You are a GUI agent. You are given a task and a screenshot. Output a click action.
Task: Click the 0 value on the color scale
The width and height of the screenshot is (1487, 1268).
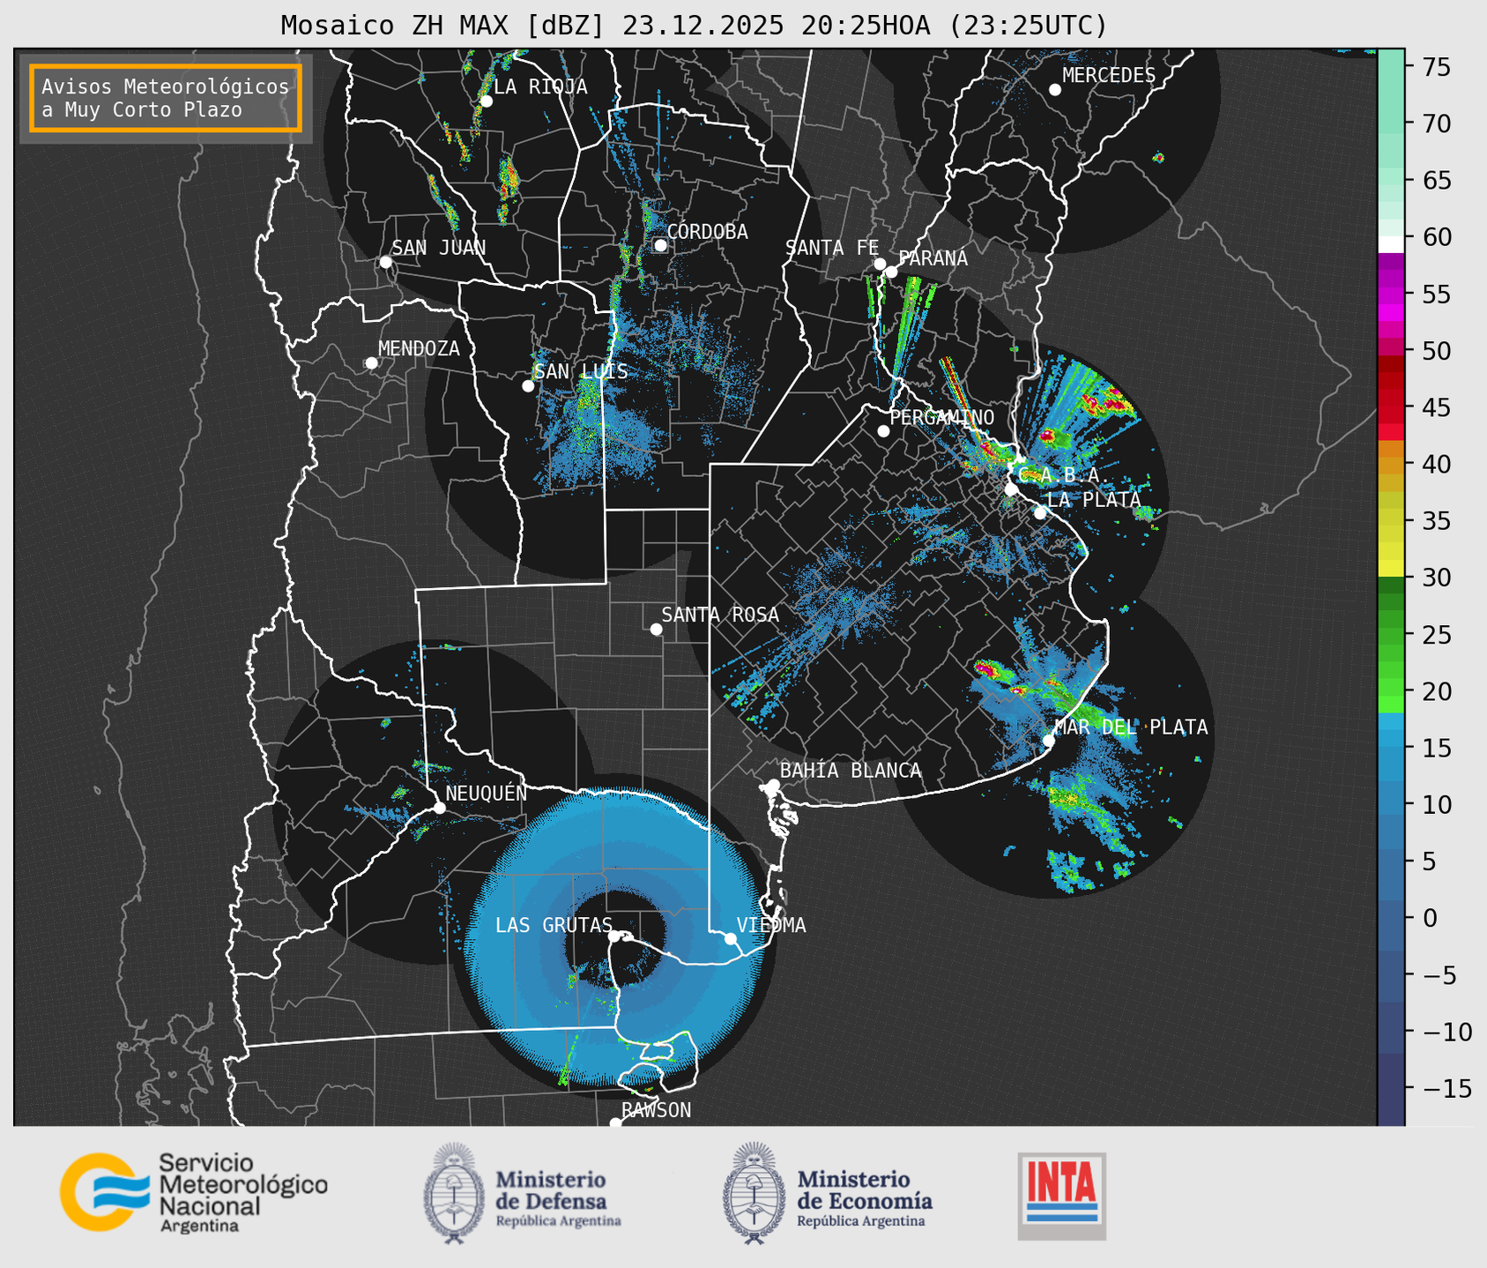click(x=1428, y=918)
